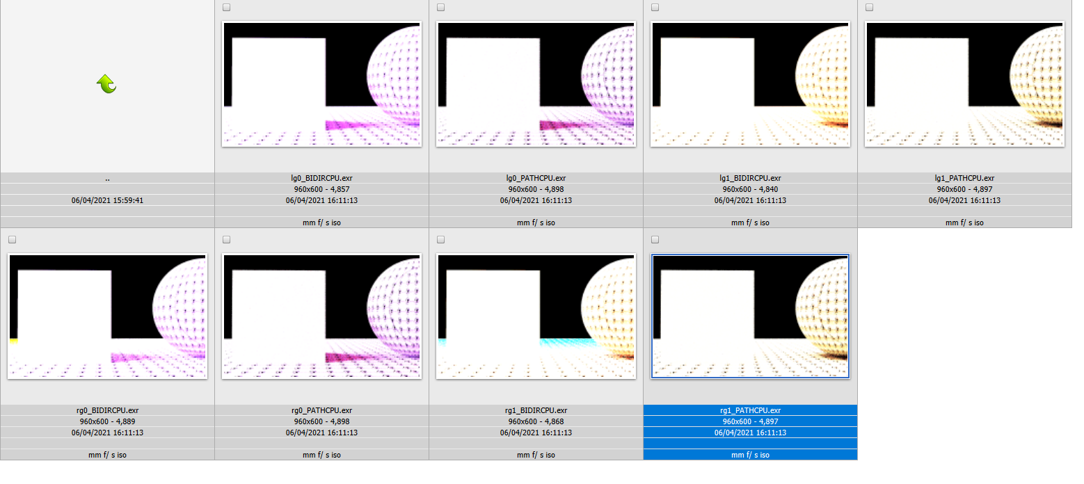Image resolution: width=1084 pixels, height=484 pixels.
Task: Mark the rg1_BIDIRCPU.exr checkbox
Action: click(x=440, y=240)
